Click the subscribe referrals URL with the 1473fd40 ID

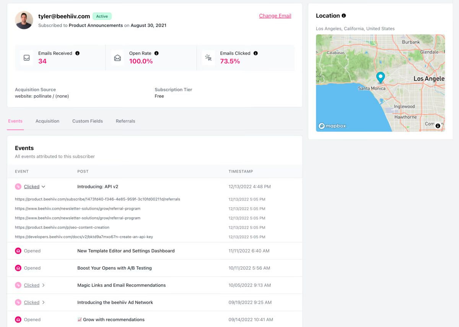coord(98,199)
